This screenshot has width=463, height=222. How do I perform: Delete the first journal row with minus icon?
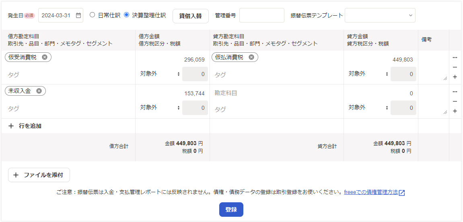point(455,67)
